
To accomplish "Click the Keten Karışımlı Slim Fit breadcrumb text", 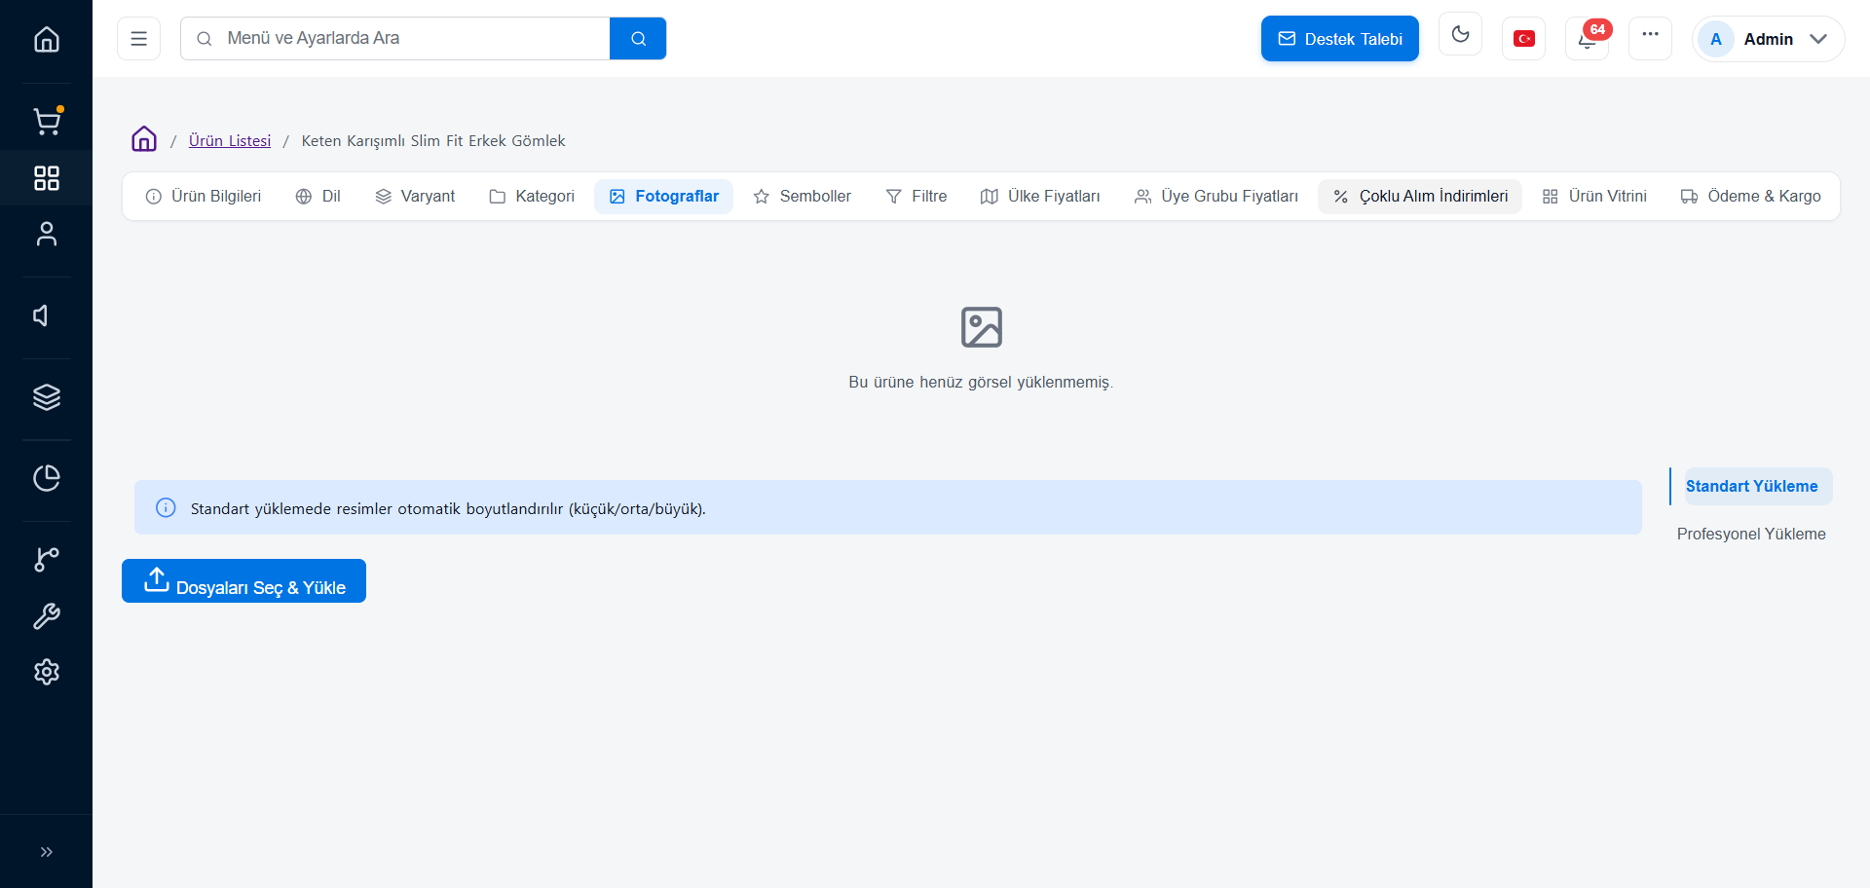I will [433, 141].
